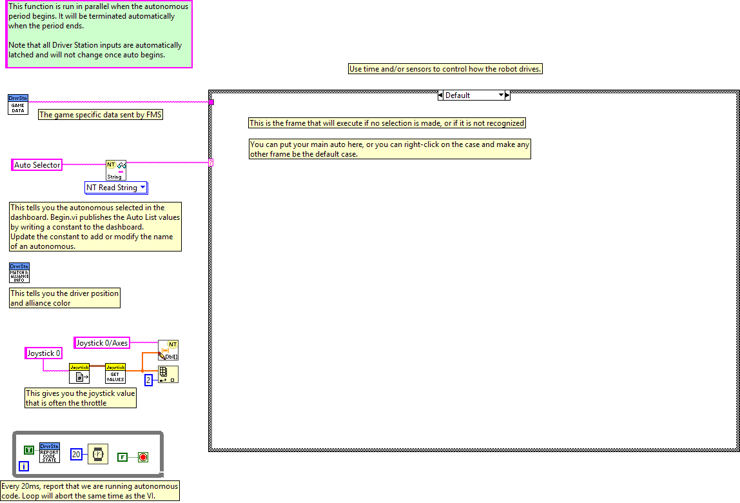Click the DrvrStn Game Data node
This screenshot has width=740, height=503.
[18, 104]
